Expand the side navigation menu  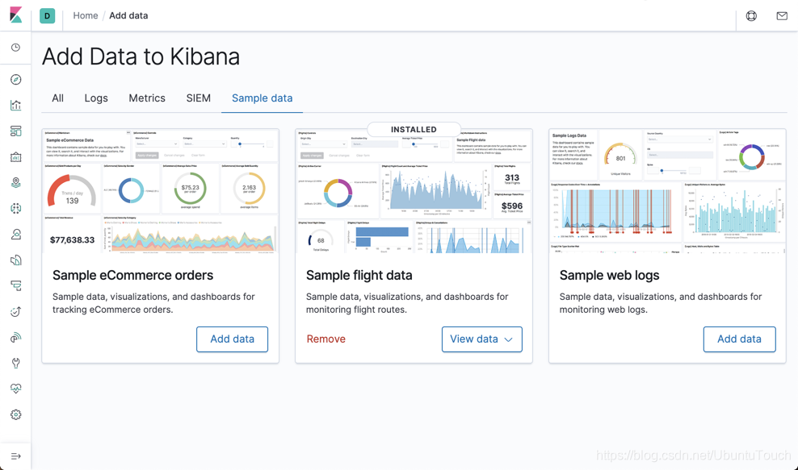[x=16, y=456]
